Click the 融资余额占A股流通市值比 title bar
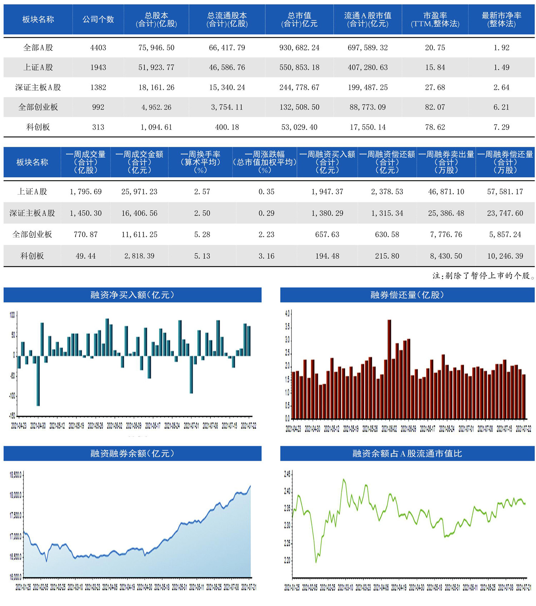This screenshot has height=606, width=536. pyautogui.click(x=407, y=453)
